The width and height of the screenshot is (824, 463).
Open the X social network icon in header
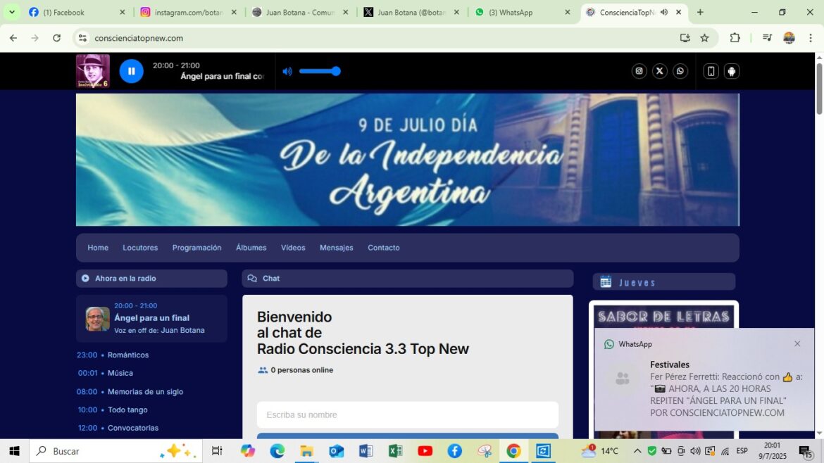tap(659, 71)
